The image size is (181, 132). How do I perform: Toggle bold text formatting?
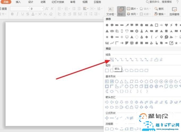(12, 14)
